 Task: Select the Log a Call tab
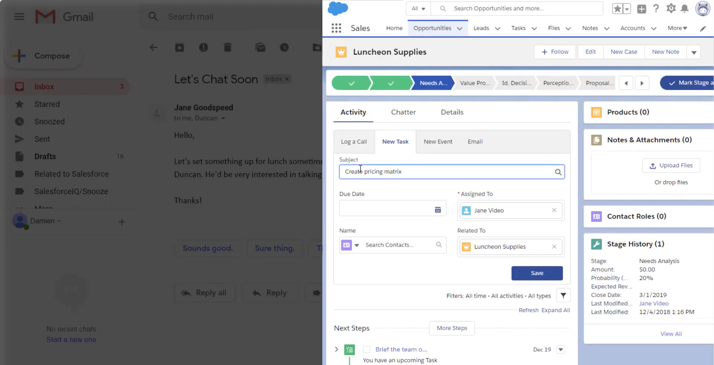point(354,142)
